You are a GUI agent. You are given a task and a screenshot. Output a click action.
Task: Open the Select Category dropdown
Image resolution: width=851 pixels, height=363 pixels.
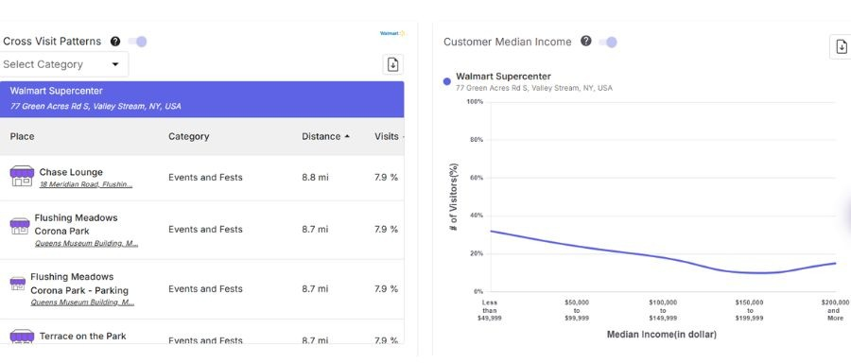click(64, 64)
